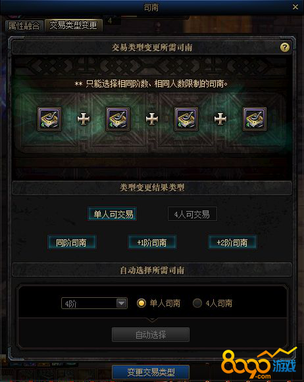Click the 4阶 combo box field
The image size is (304, 382).
click(x=94, y=303)
